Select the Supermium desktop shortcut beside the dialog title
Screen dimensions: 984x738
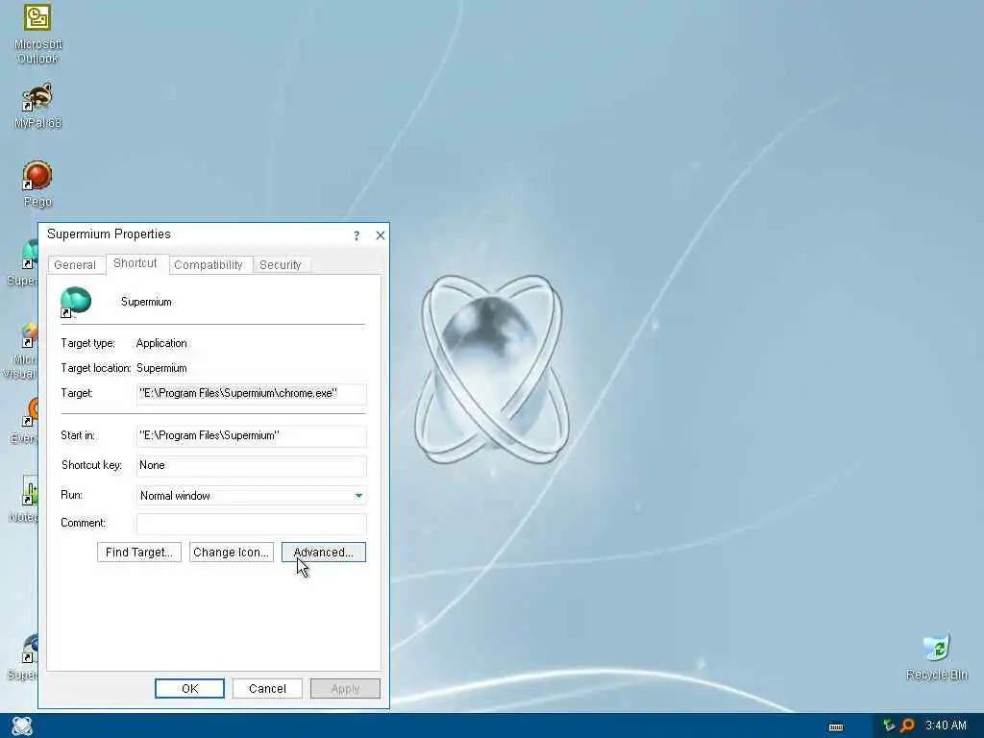pos(22,262)
